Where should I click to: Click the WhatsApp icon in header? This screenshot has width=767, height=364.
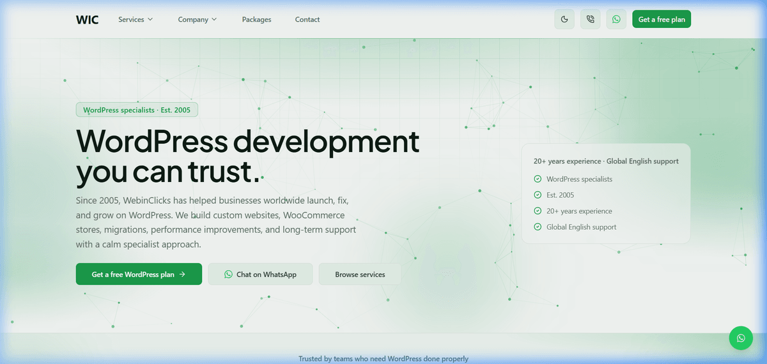pyautogui.click(x=616, y=19)
